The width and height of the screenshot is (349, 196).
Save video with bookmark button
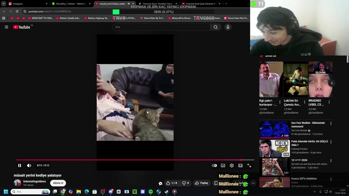click(216, 183)
